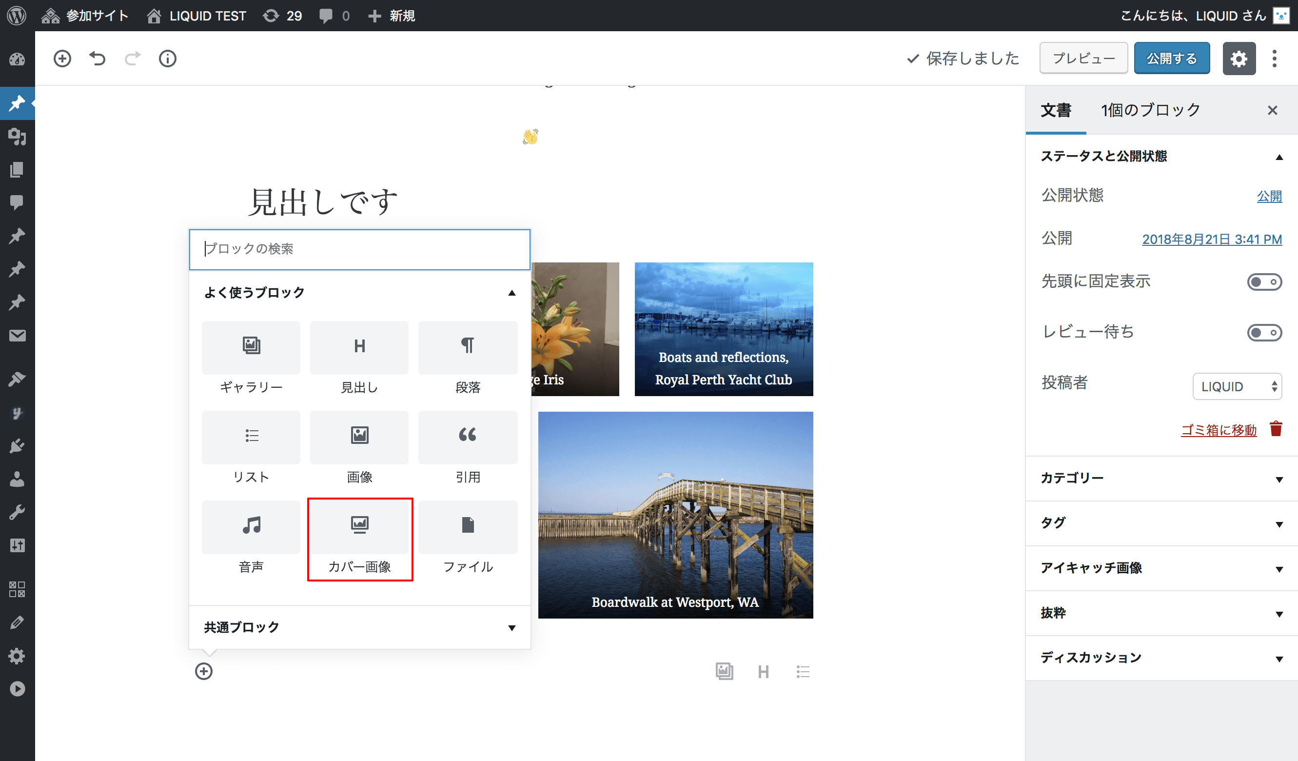Expand the カテゴリー panel
This screenshot has width=1298, height=761.
pyautogui.click(x=1161, y=478)
